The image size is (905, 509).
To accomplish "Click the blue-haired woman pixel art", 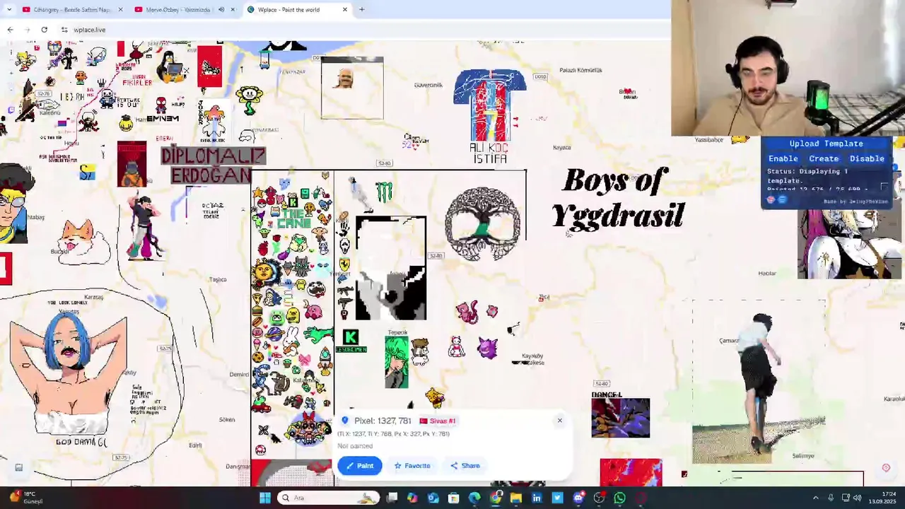I will pyautogui.click(x=69, y=375).
